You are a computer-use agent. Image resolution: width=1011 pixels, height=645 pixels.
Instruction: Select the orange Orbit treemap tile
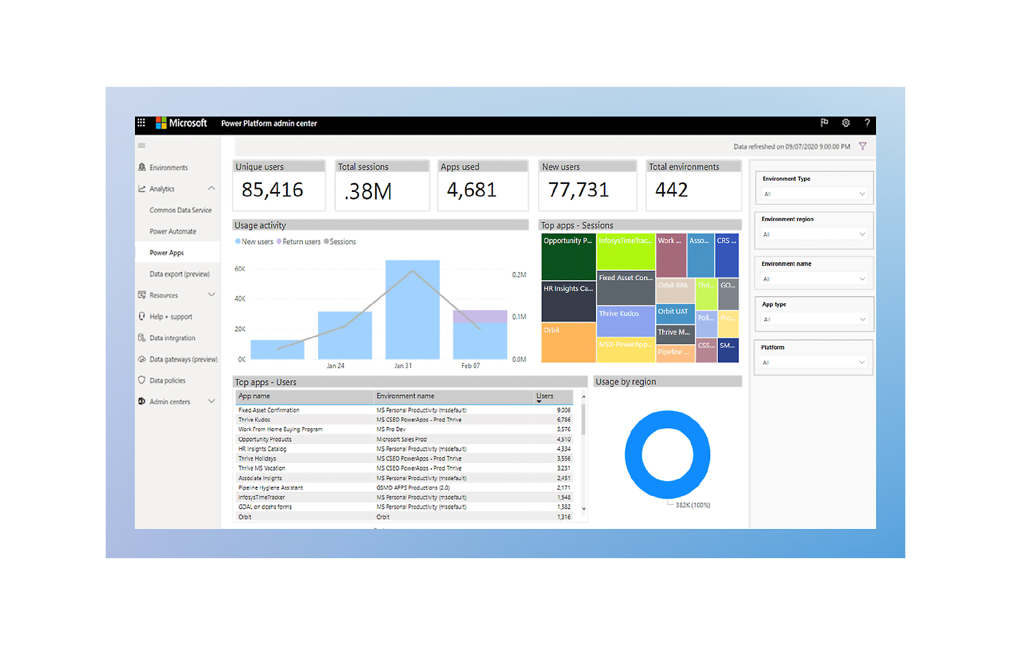click(568, 343)
